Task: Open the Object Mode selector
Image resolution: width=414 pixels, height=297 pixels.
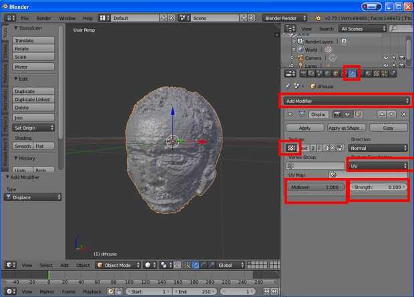Action: (x=117, y=265)
